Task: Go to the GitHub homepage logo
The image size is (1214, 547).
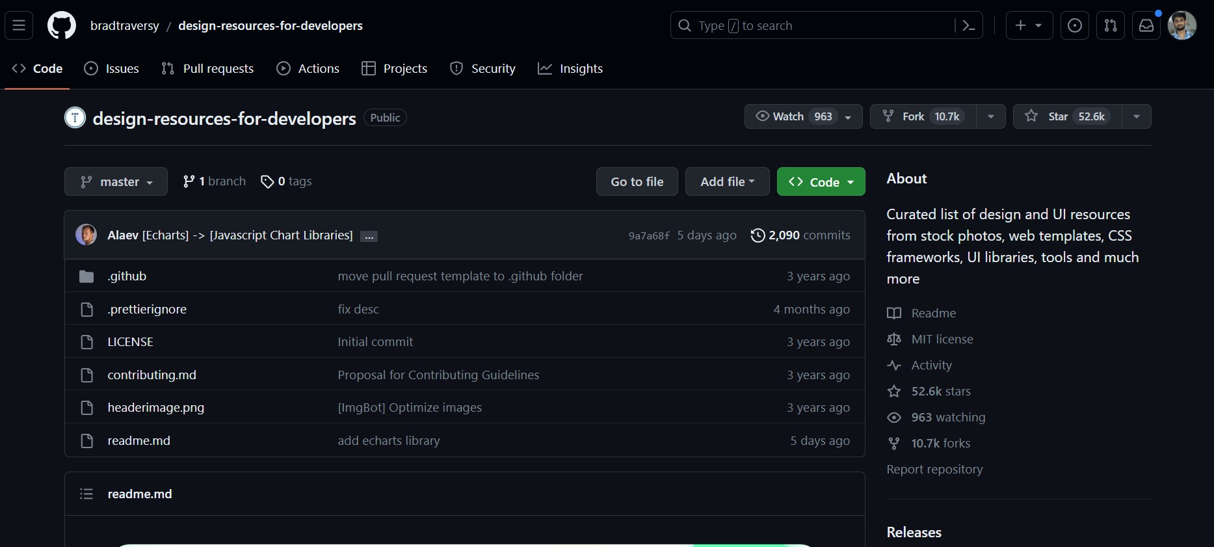Action: (x=61, y=26)
